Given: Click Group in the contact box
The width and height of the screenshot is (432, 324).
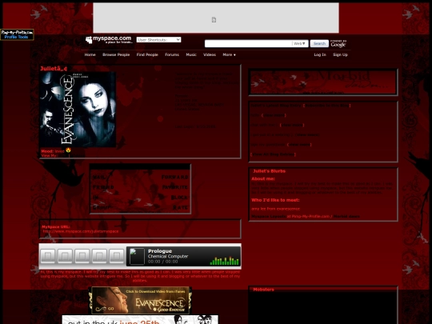Looking at the screenshot, I should 101,207.
